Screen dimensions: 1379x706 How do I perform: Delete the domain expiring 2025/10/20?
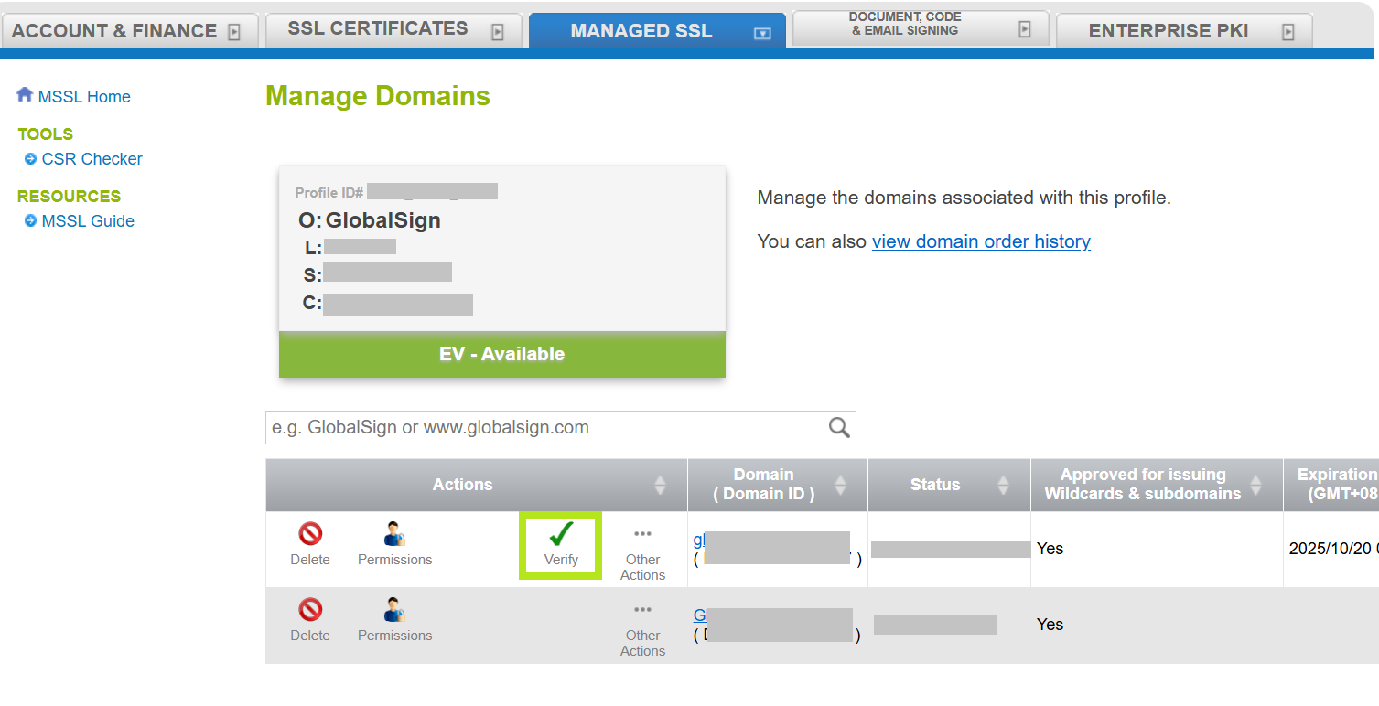[310, 544]
